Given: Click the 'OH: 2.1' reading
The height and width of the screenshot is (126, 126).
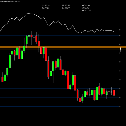Looking at the screenshot, I should click(x=86, y=8).
